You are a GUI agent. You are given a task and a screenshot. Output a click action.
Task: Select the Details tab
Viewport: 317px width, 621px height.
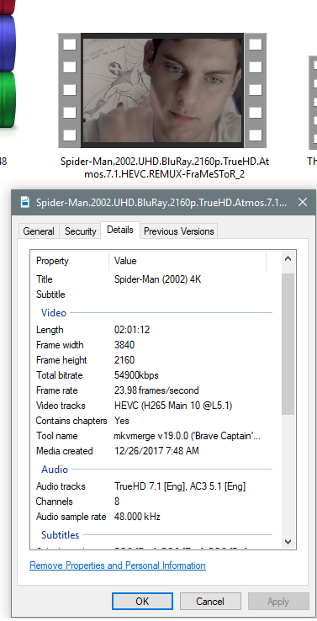pyautogui.click(x=120, y=230)
